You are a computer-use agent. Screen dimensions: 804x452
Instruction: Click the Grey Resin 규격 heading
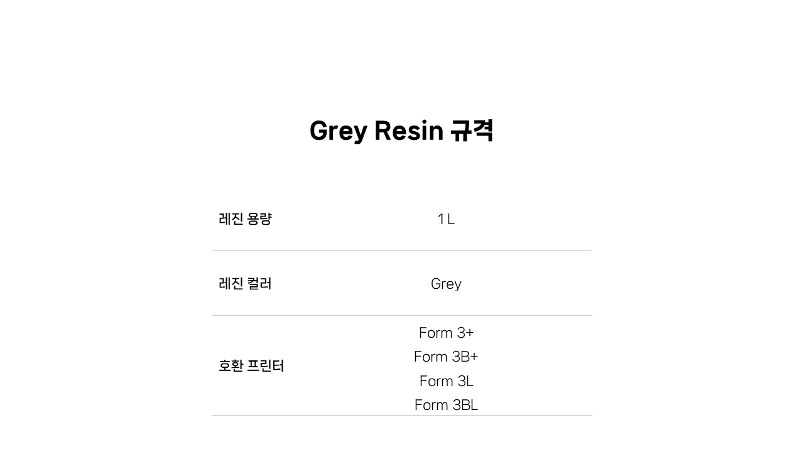[401, 131]
